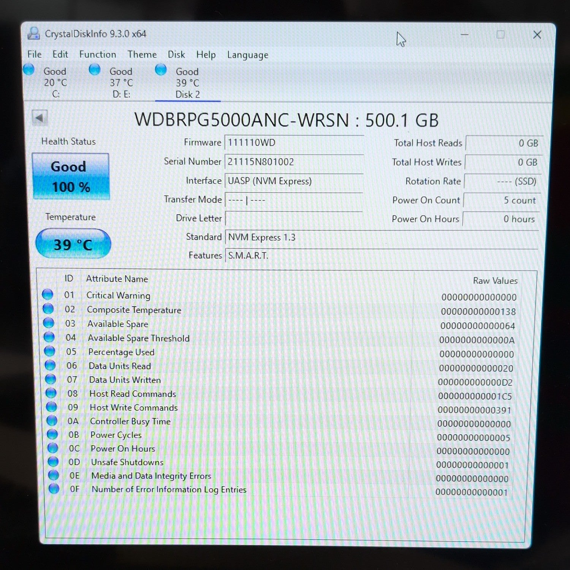This screenshot has width=570, height=570.
Task: Open the Help menu
Action: click(206, 55)
